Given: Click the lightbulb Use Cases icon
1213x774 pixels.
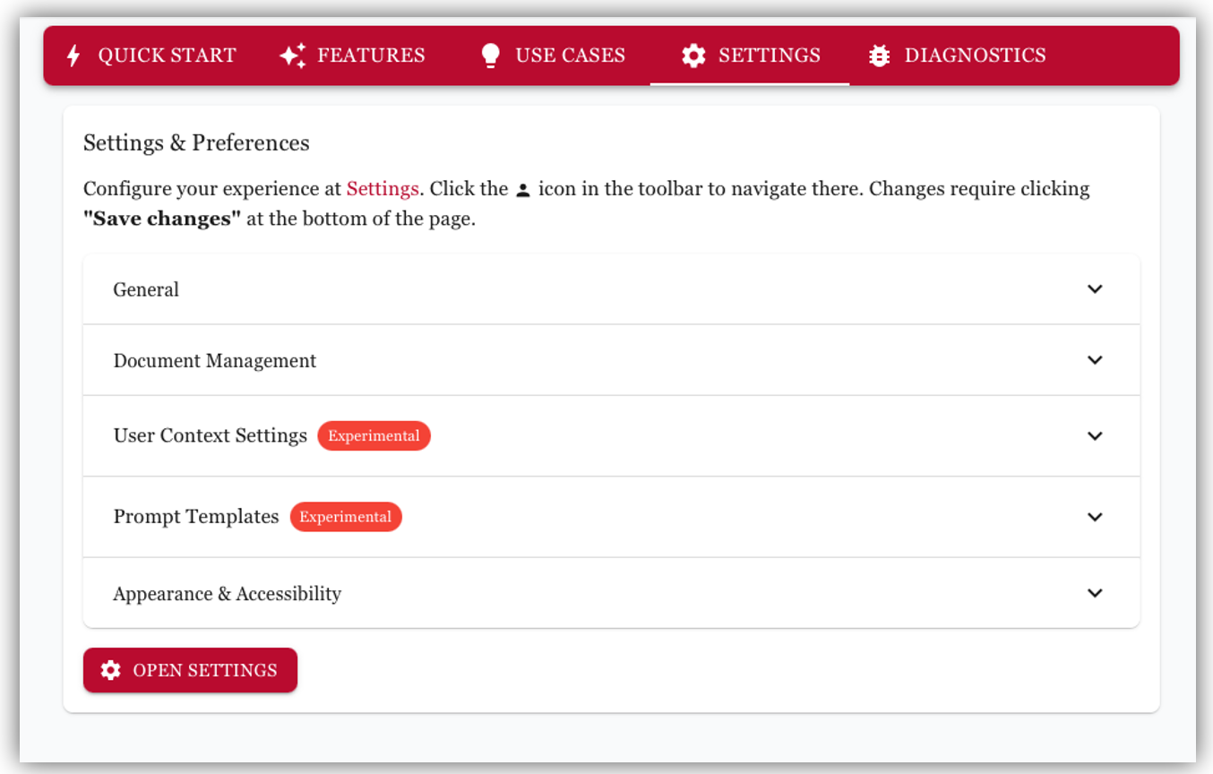Looking at the screenshot, I should (490, 56).
